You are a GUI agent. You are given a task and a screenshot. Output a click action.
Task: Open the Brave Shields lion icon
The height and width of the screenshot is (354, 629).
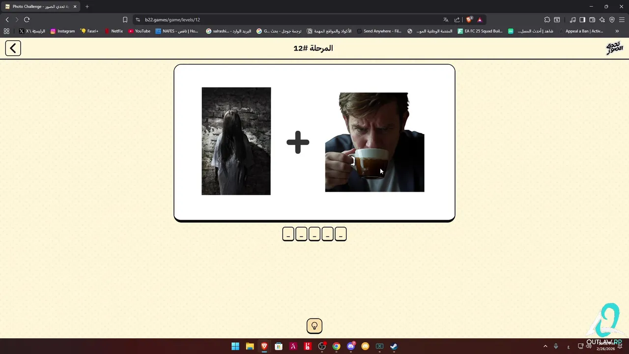469,20
